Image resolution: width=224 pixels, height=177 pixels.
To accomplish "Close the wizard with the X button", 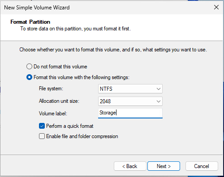I will (x=216, y=7).
